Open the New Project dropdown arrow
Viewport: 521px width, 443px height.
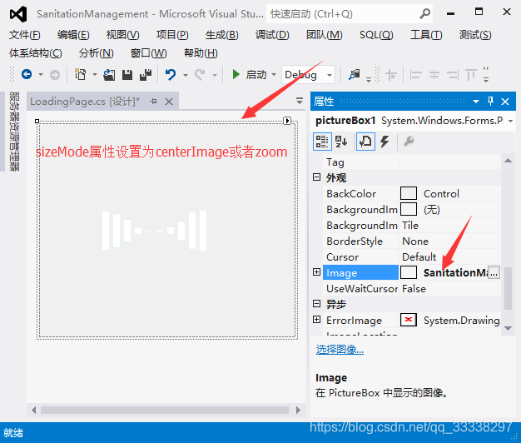pyautogui.click(x=95, y=75)
